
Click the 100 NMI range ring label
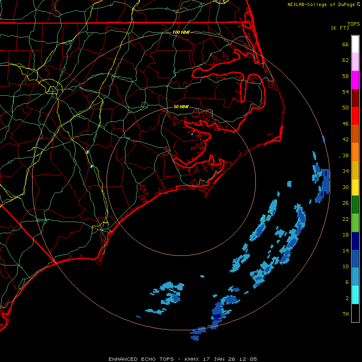tap(181, 32)
